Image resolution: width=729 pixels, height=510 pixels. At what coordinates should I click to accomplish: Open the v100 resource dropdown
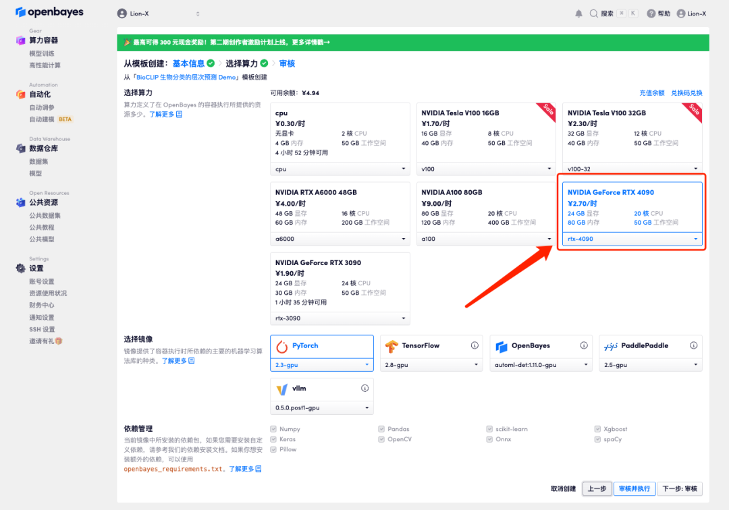coord(486,169)
